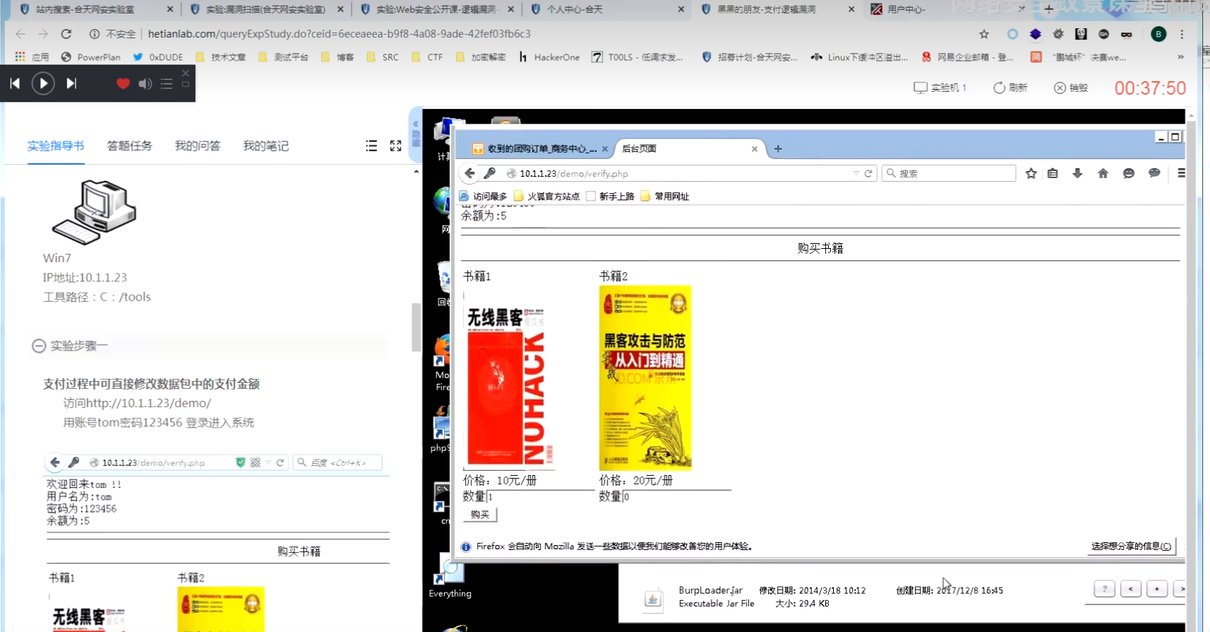Click the red heart favorite icon

click(122, 83)
